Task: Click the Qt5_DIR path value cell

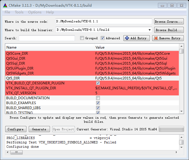Action: (x=136, y=78)
